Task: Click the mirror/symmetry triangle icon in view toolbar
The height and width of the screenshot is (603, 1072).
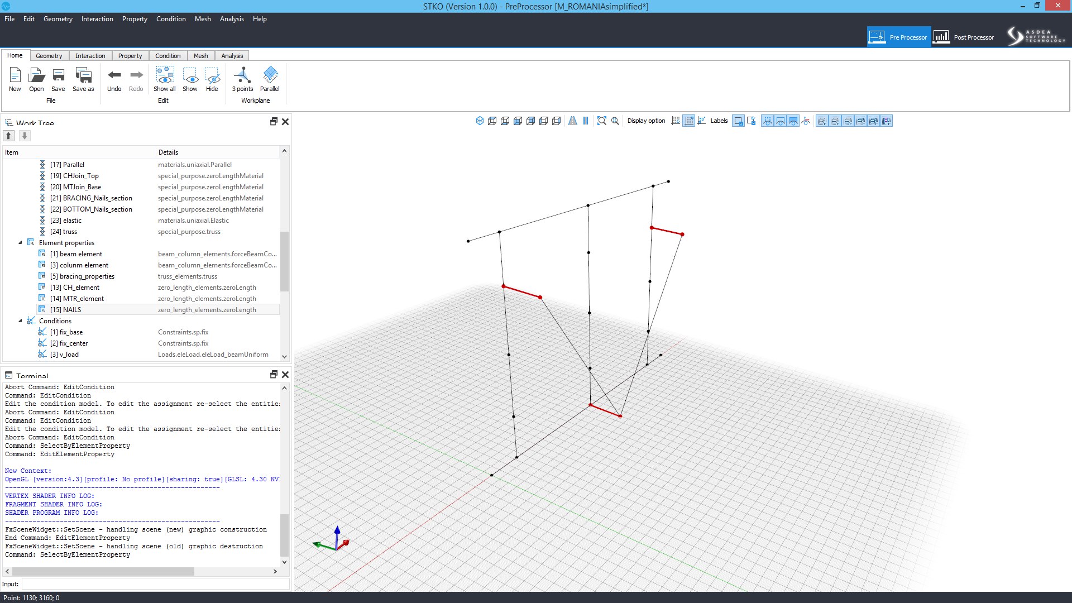Action: [573, 121]
